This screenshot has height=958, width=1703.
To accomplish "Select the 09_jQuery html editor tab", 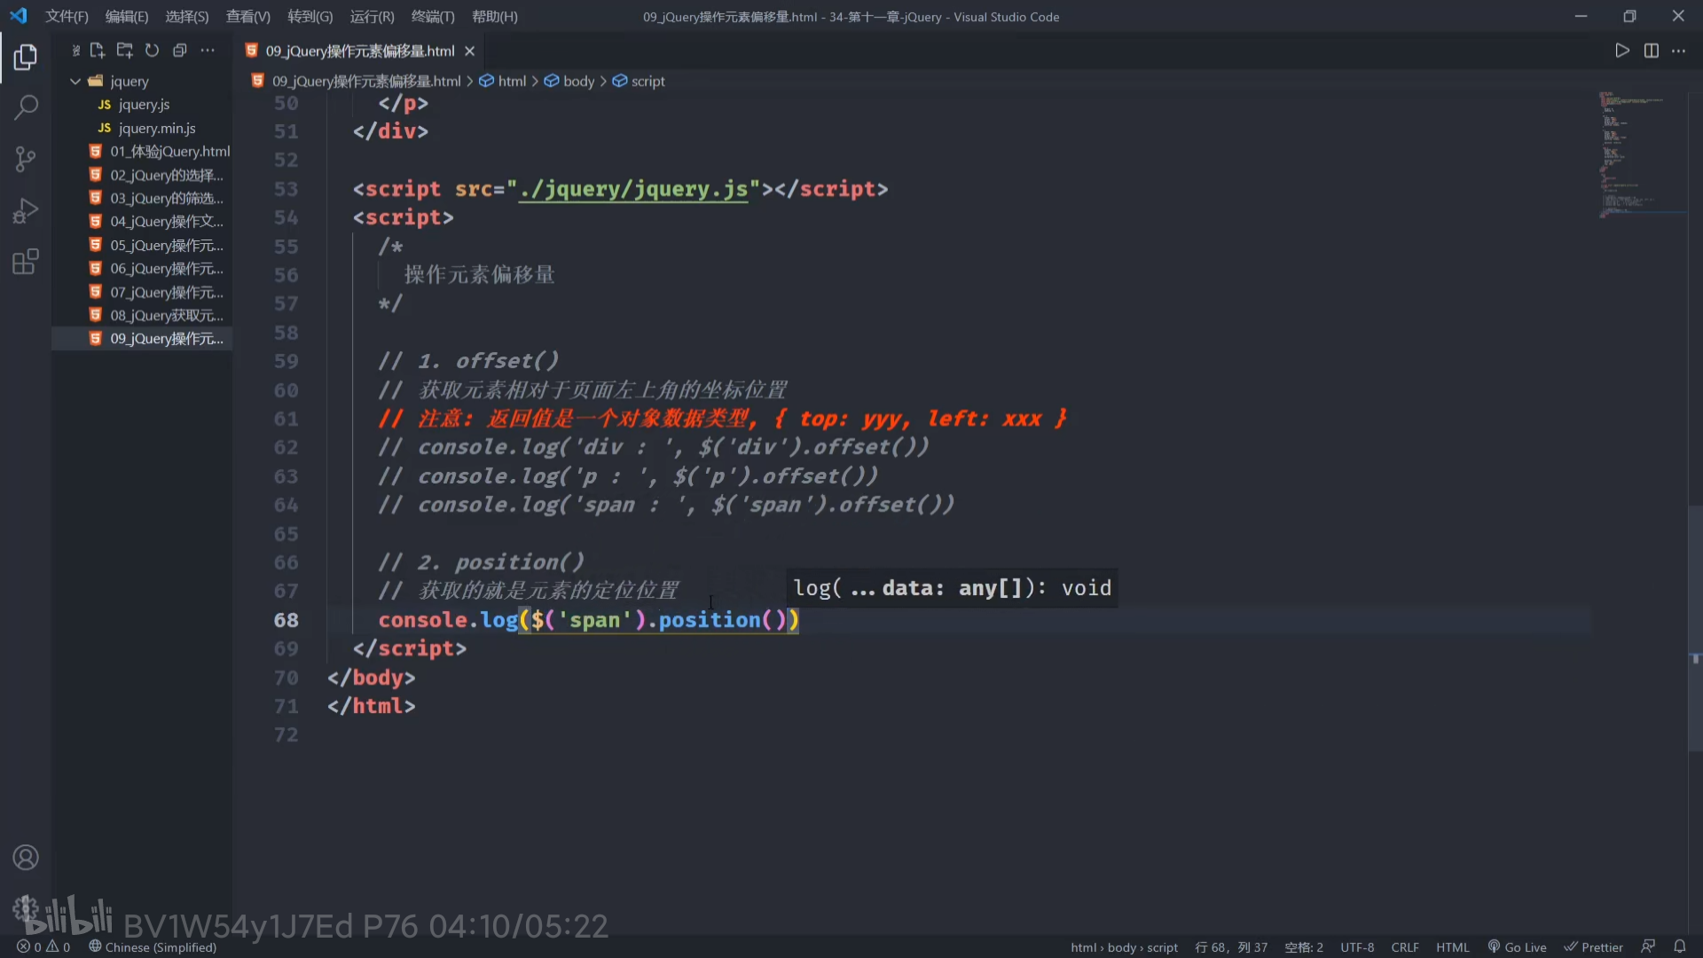I will [358, 51].
